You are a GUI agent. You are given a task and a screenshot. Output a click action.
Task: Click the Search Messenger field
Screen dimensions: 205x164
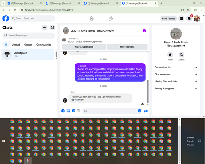(29, 36)
